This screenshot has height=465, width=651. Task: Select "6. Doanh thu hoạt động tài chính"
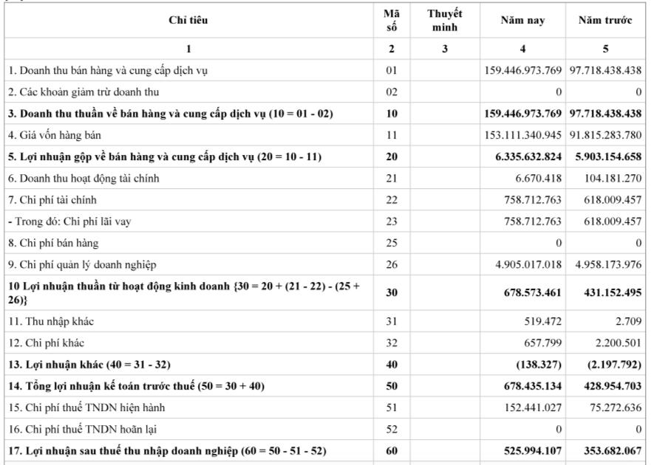tap(83, 178)
